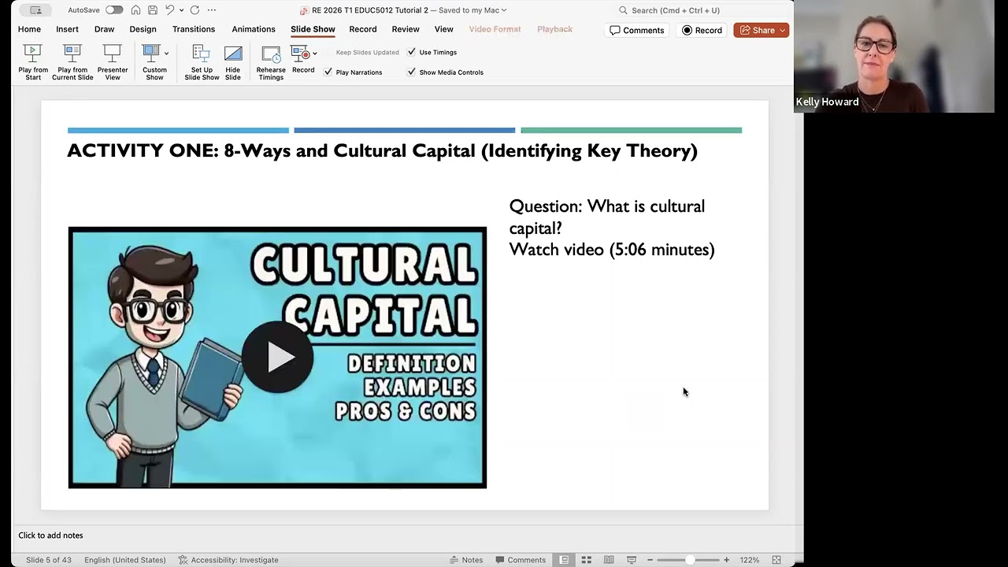Click Fit slide to window icon

pos(776,560)
